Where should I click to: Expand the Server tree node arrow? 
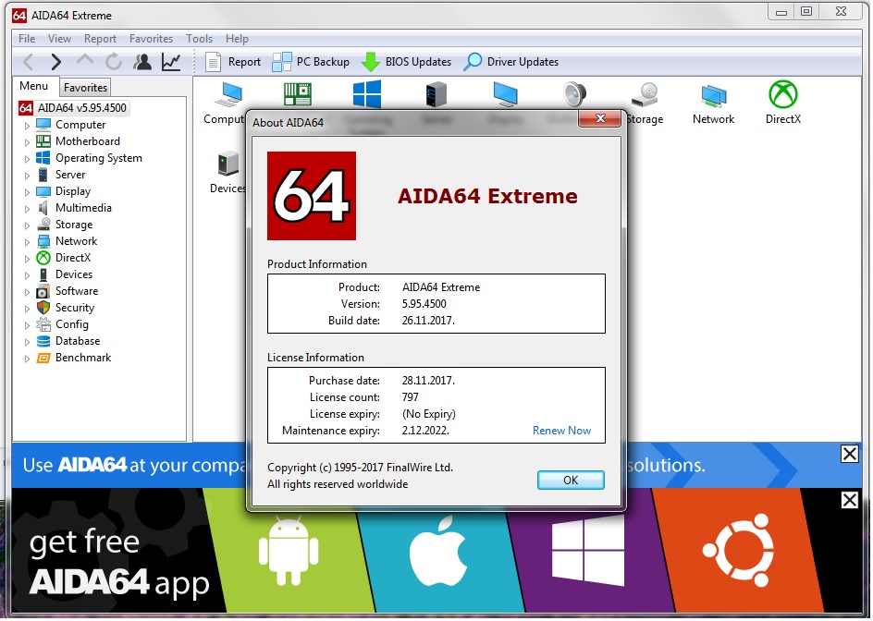[27, 176]
